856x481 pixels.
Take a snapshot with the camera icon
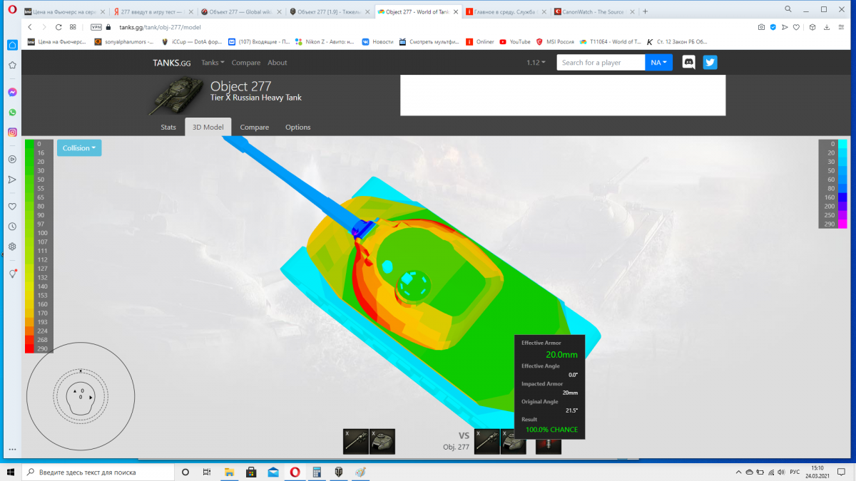click(x=762, y=27)
